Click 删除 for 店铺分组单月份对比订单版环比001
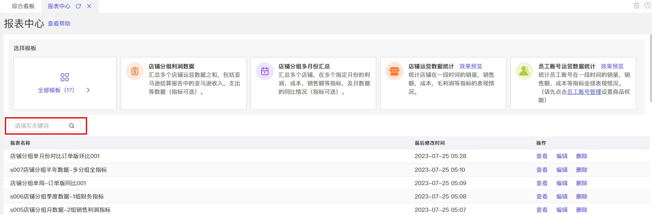This screenshot has width=652, height=215. (582, 156)
